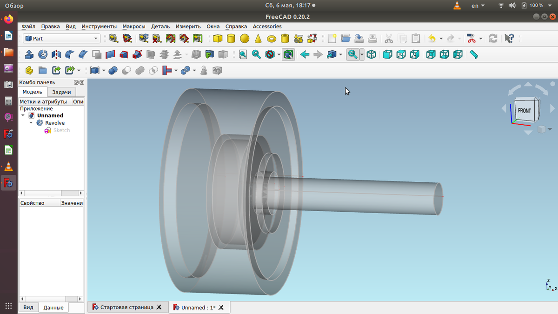This screenshot has width=558, height=314.
Task: Select the Measure Linear tool
Action: tap(113, 39)
